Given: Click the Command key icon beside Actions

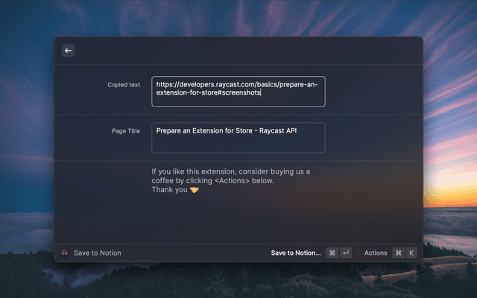Looking at the screenshot, I should pos(398,253).
